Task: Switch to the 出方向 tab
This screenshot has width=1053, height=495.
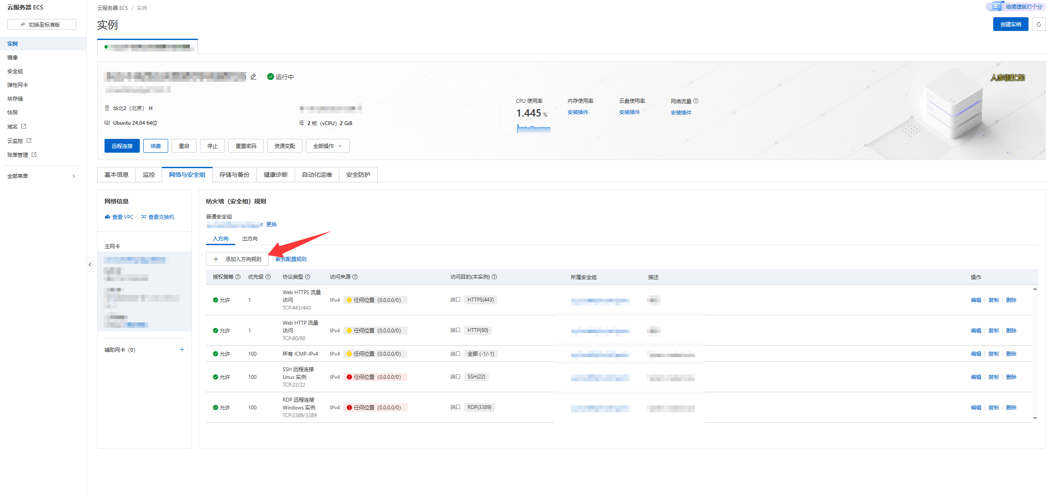Action: (x=249, y=239)
